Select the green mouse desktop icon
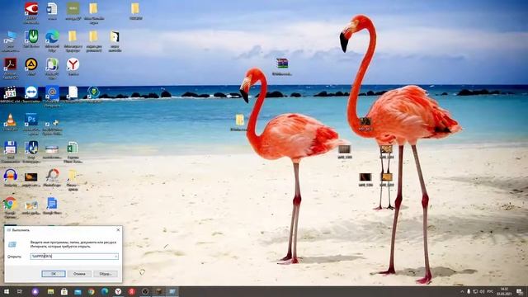 click(x=31, y=39)
